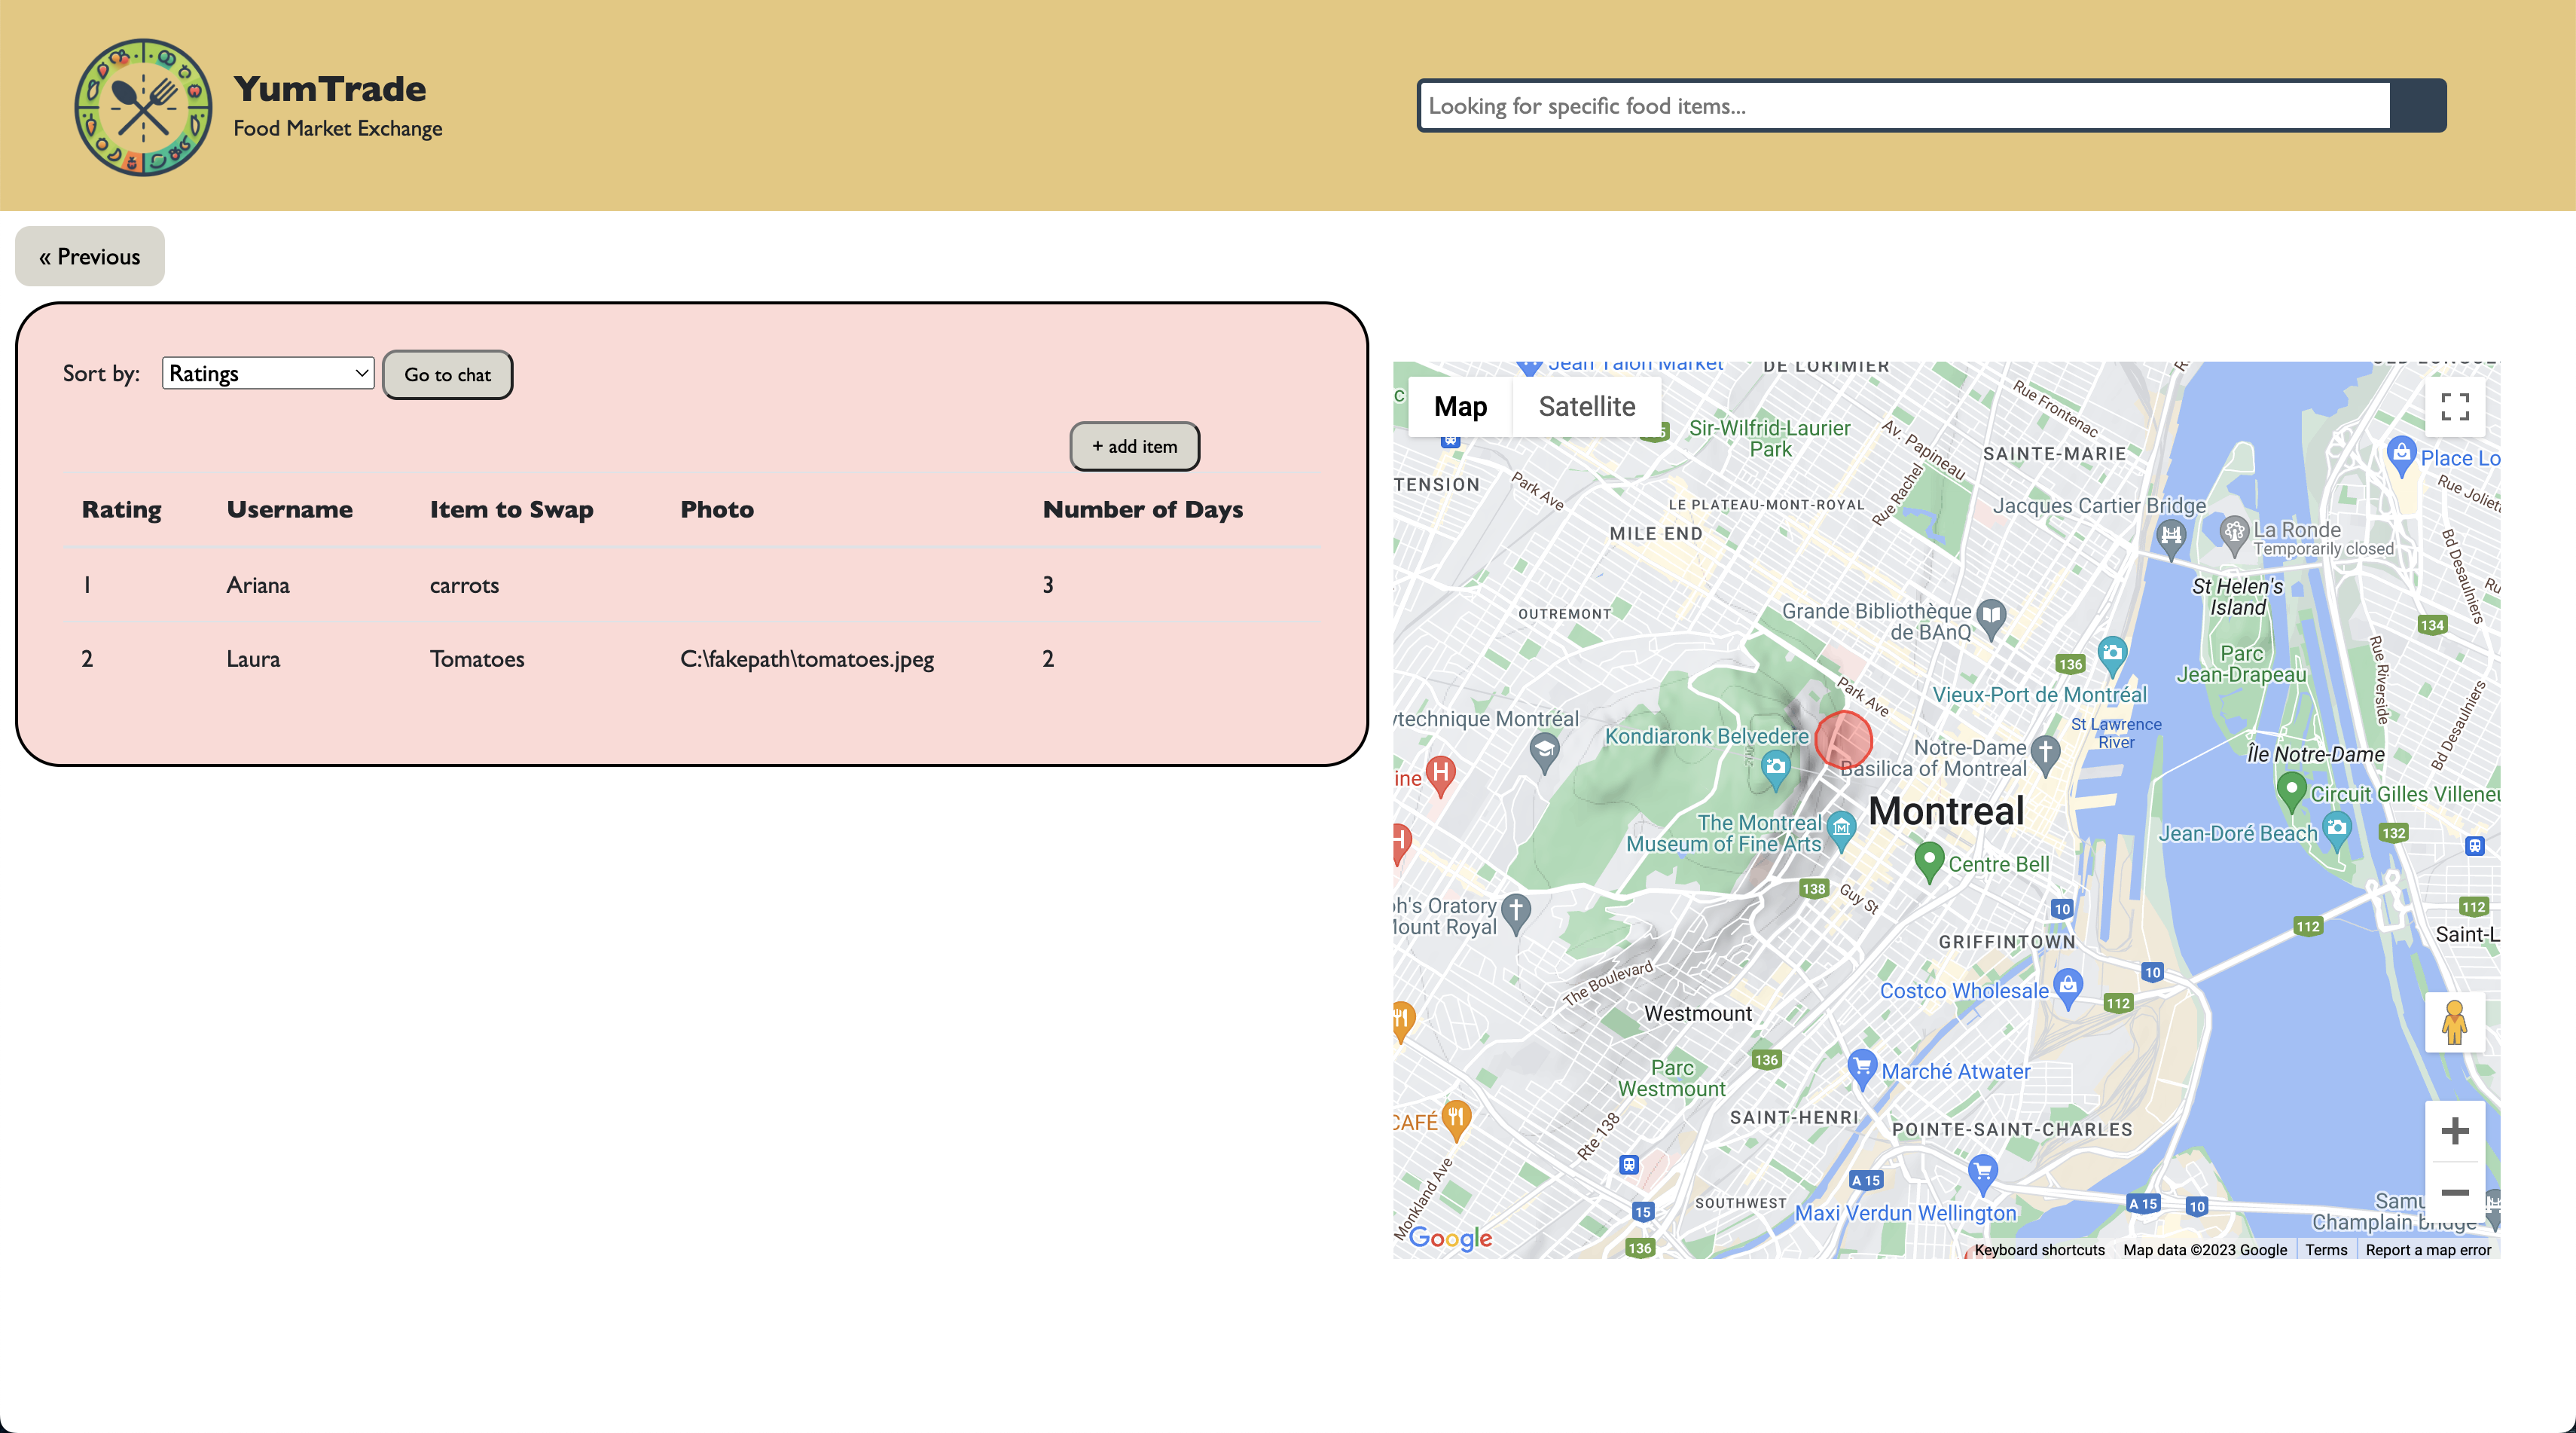Open the map Terms link

click(x=2325, y=1250)
